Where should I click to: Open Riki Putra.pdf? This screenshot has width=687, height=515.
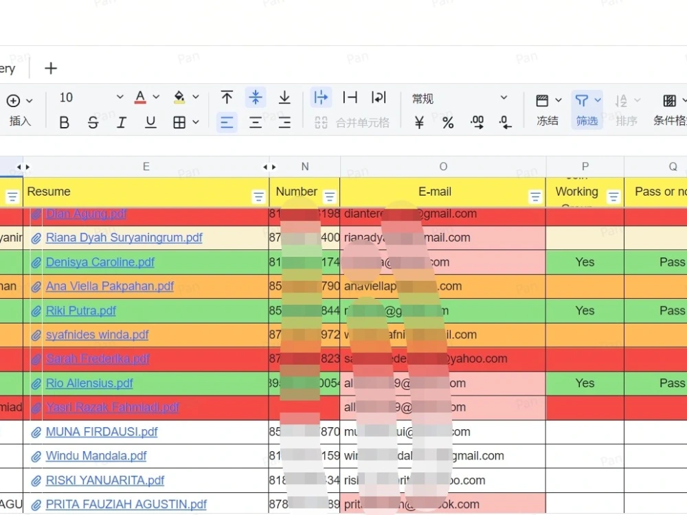80,311
